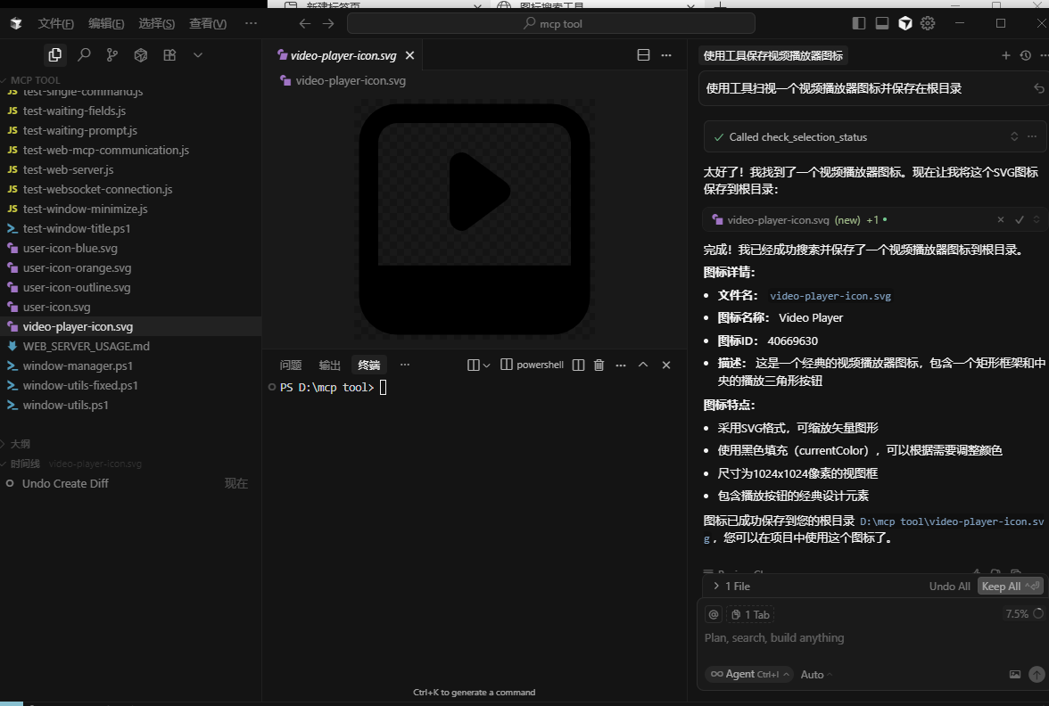Screen dimensions: 1049x706
Task: Open the Auto model selector dropdown
Action: point(816,675)
